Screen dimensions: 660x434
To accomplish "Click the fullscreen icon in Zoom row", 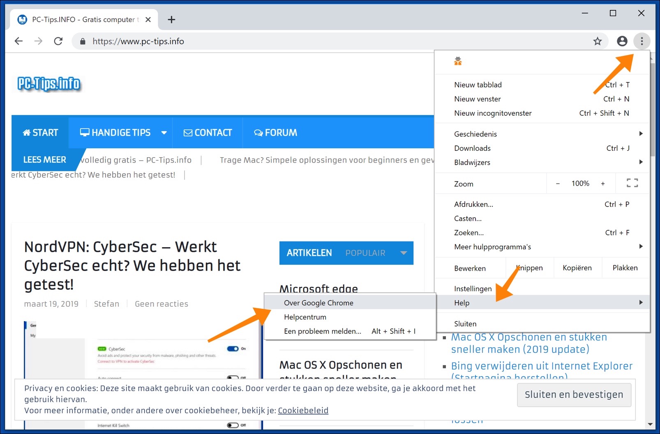I will tap(632, 183).
